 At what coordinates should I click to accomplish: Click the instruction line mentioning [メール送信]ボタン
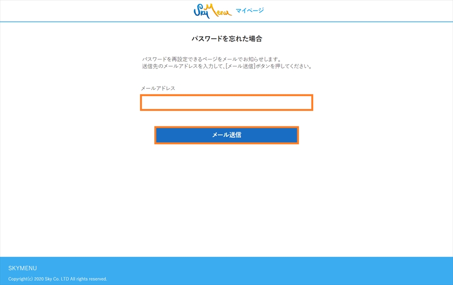click(227, 67)
